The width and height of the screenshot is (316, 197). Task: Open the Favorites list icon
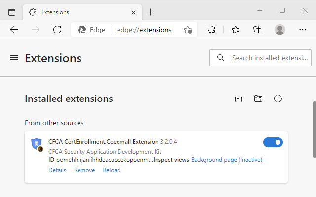coord(236,30)
